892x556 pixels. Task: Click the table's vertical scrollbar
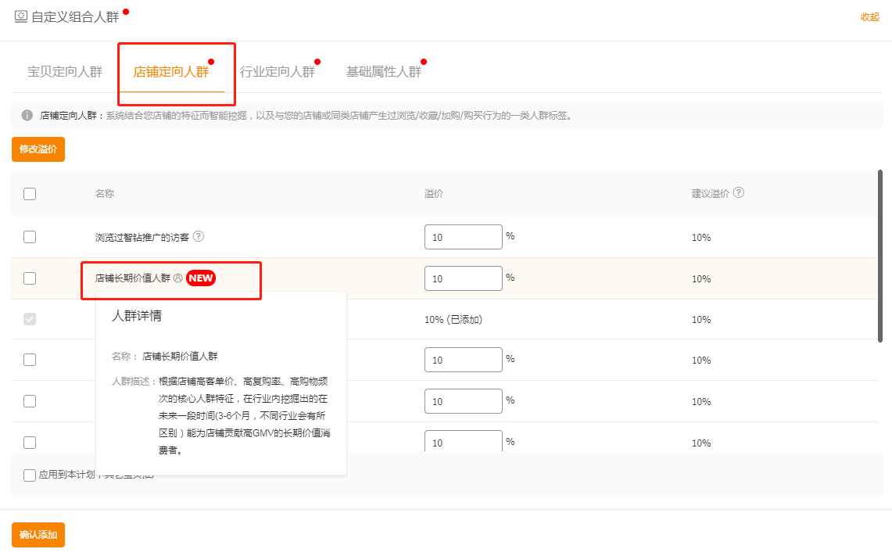(x=880, y=256)
